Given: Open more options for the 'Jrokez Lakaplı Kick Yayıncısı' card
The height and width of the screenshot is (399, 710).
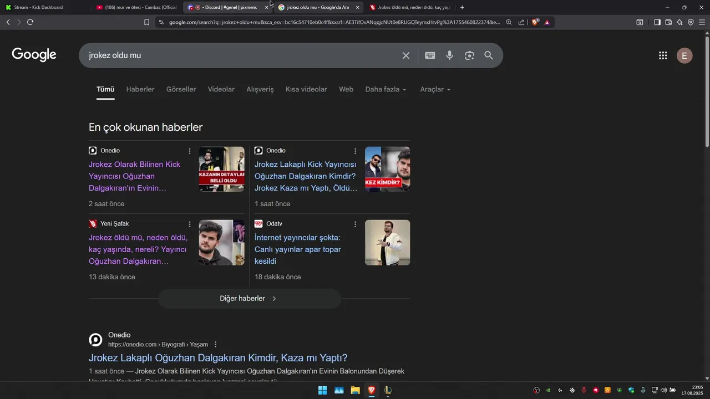Looking at the screenshot, I should coord(356,151).
